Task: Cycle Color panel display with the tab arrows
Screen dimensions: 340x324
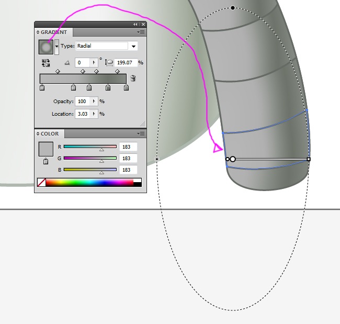Action: 38,133
